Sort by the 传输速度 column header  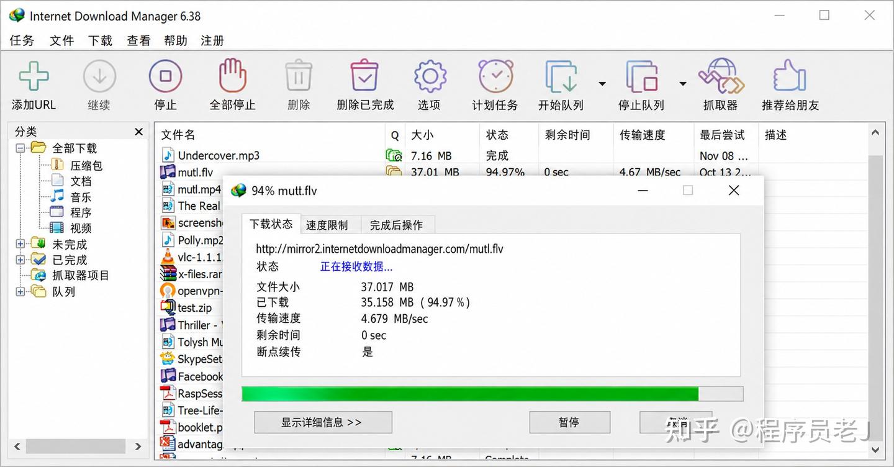[653, 135]
